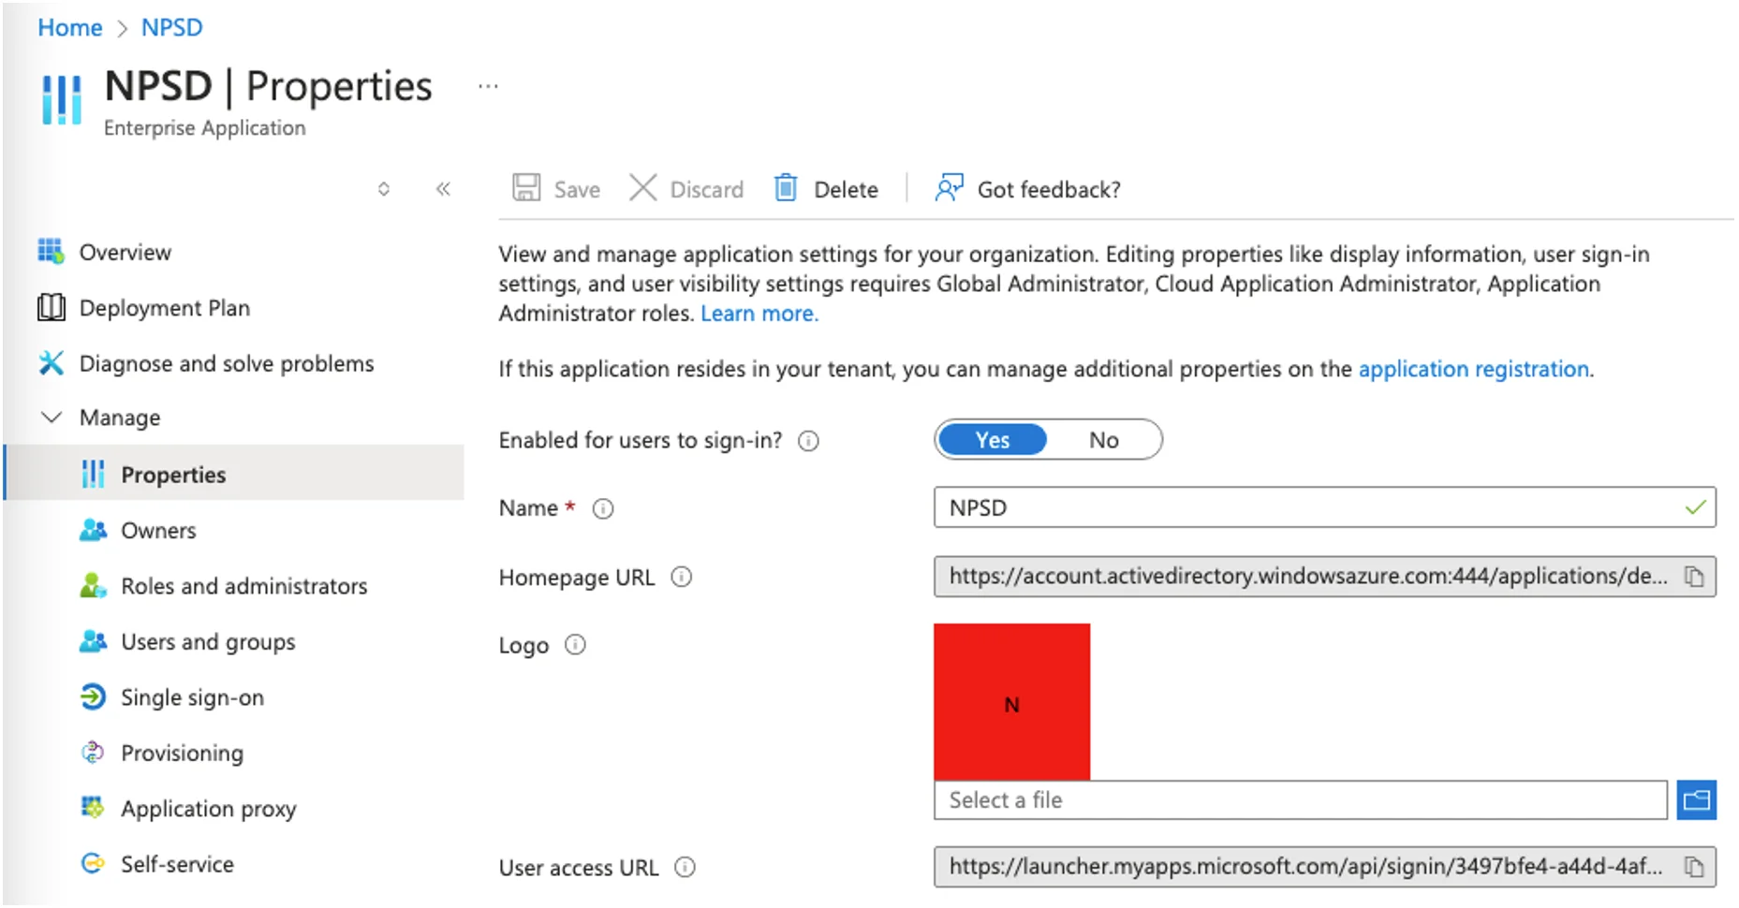Screen dimensions: 1739x908
Task: Click the Got feedback? text
Action: click(1049, 190)
